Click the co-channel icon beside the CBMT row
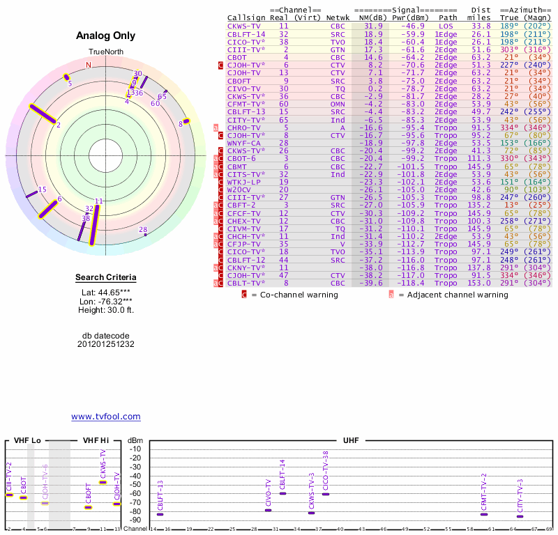The height and width of the screenshot is (535, 558). pos(221,166)
